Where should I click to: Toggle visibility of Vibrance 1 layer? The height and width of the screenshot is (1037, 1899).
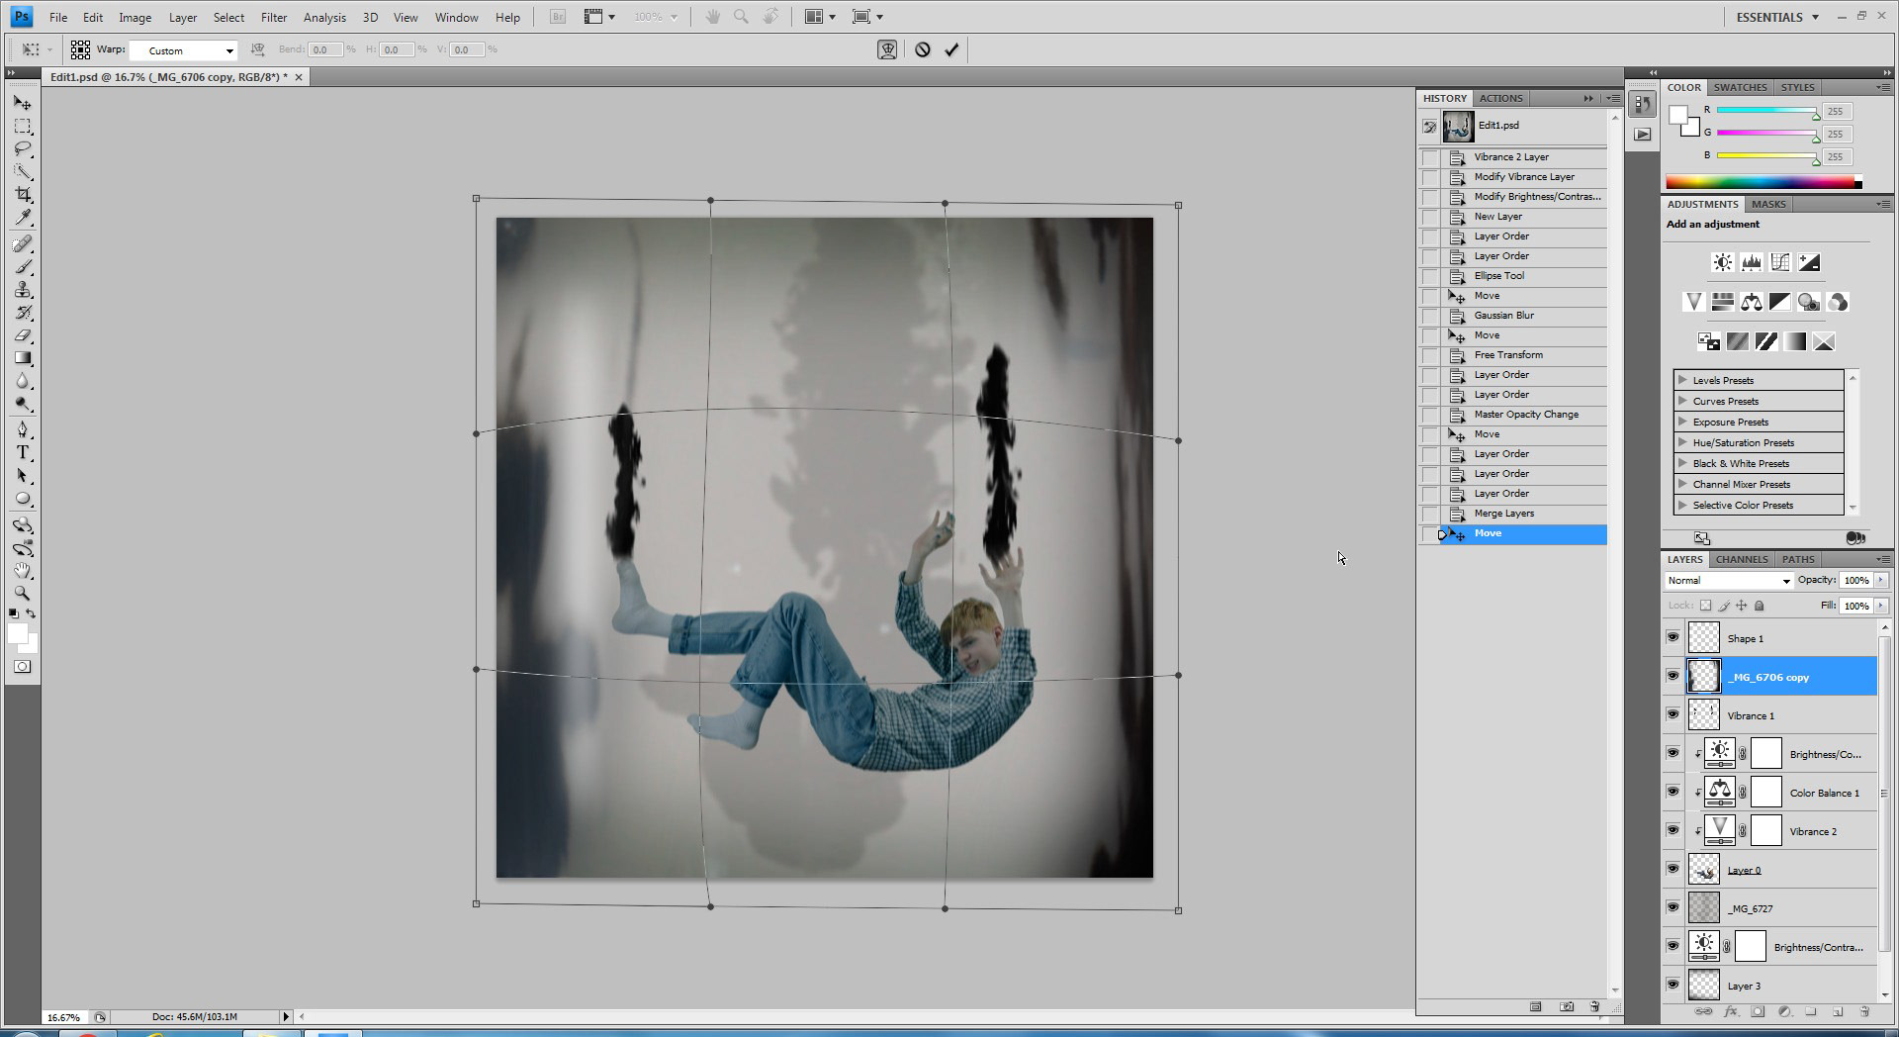coord(1673,715)
